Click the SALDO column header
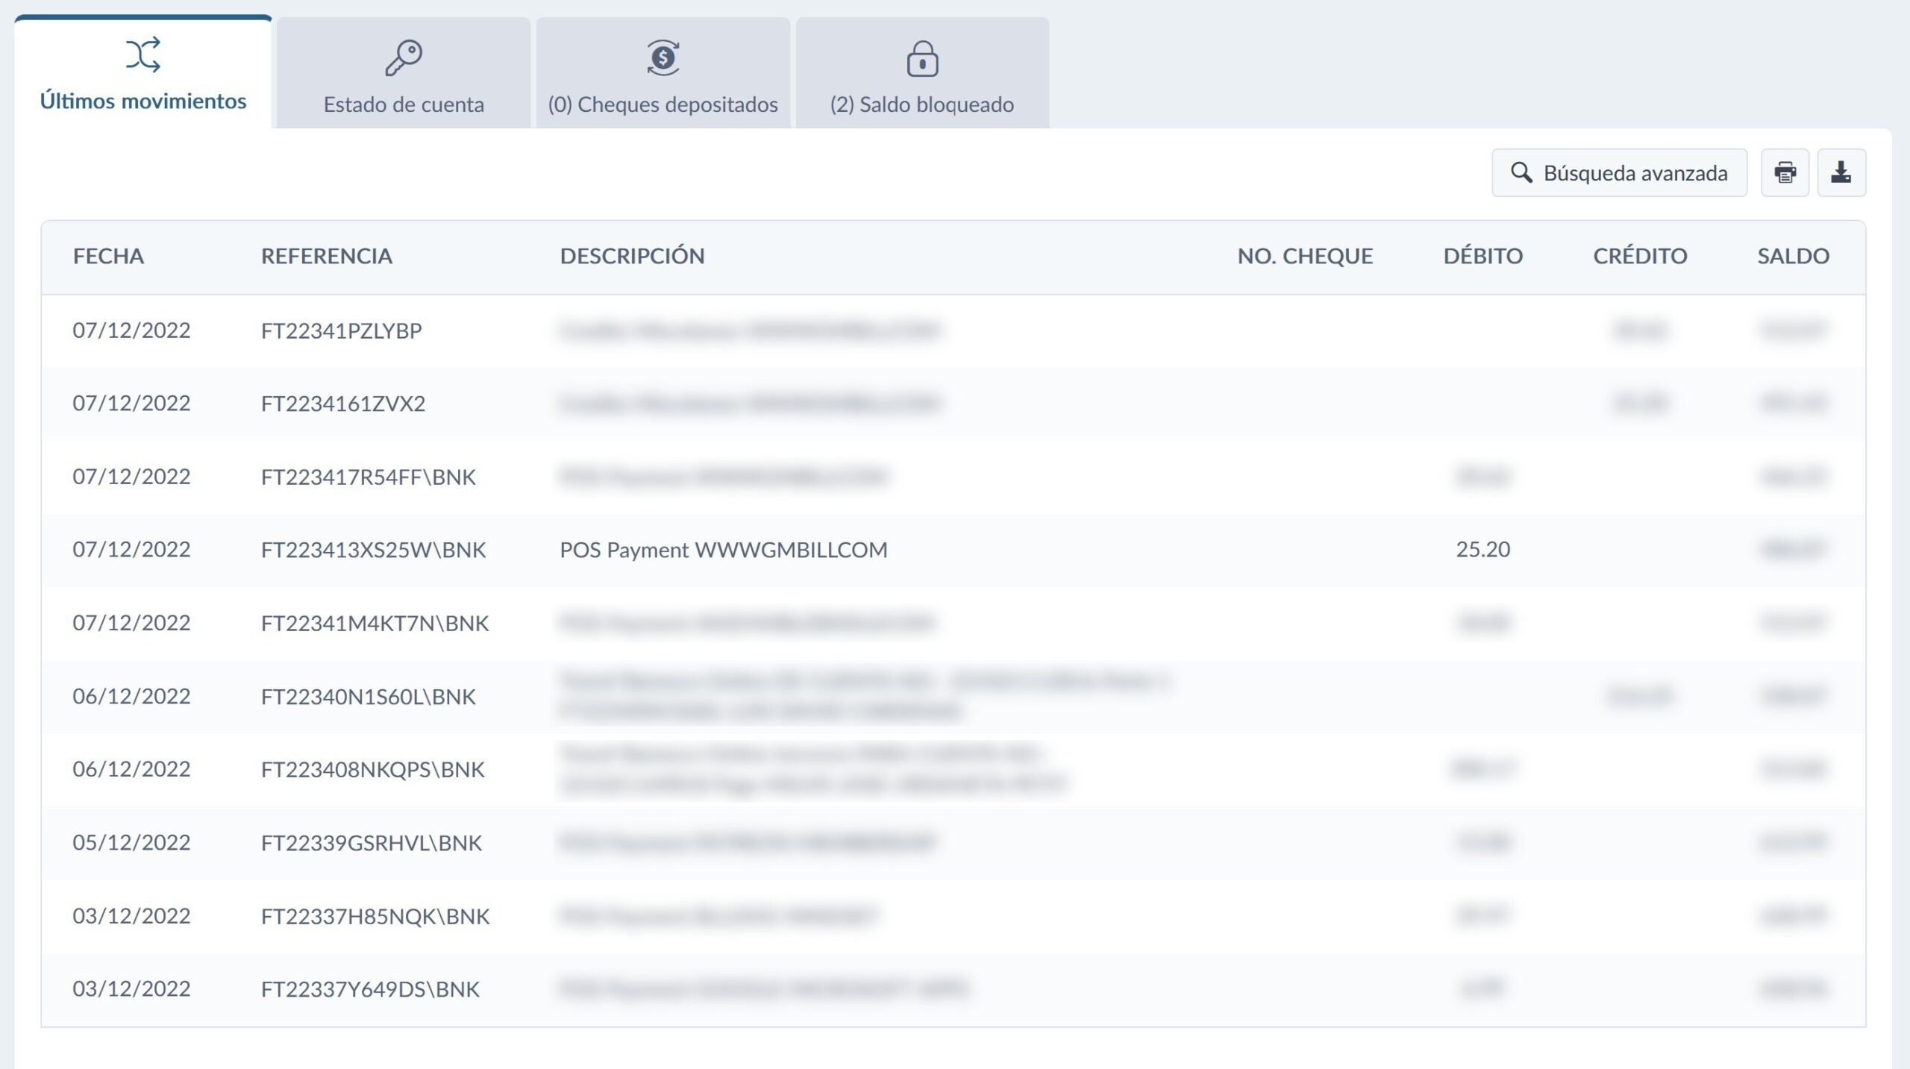The image size is (1910, 1069). (1793, 256)
